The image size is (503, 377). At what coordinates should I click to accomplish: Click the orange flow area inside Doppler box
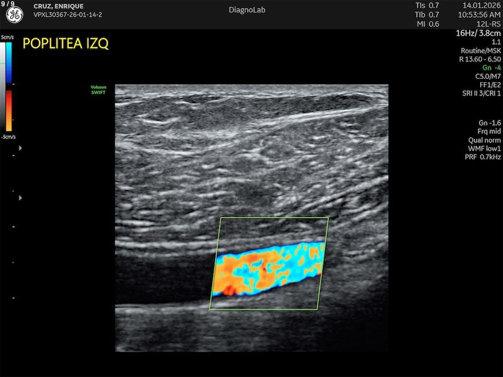pyautogui.click(x=251, y=268)
